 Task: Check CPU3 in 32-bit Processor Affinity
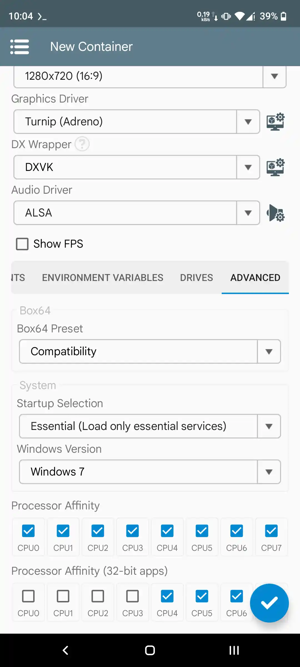click(132, 596)
